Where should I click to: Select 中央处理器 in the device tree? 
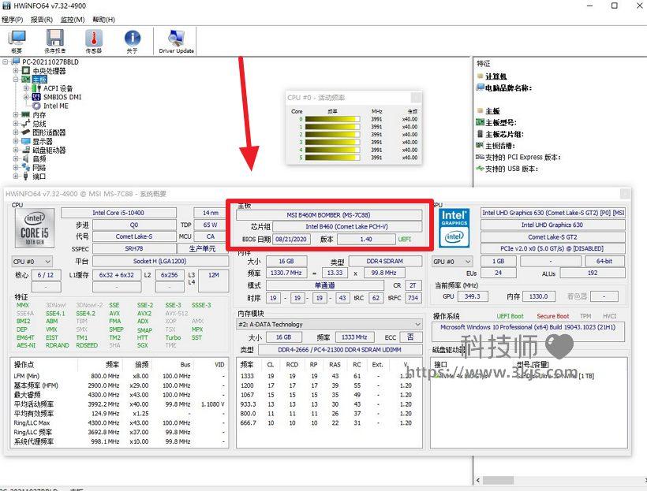[49, 71]
